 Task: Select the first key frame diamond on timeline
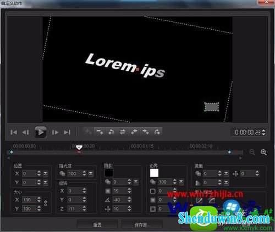point(12,152)
